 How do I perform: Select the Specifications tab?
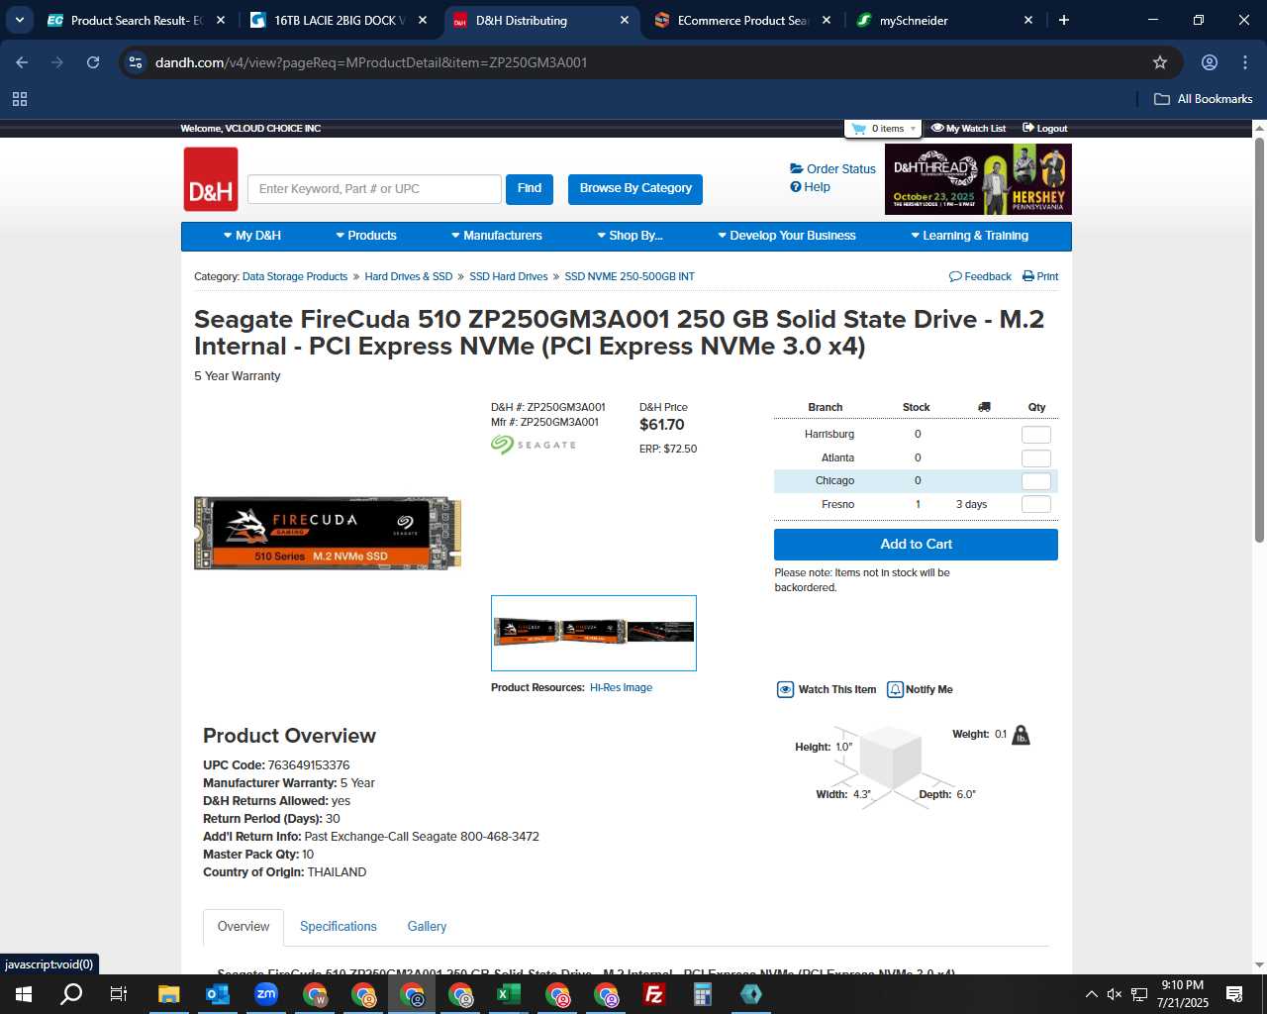[339, 927]
